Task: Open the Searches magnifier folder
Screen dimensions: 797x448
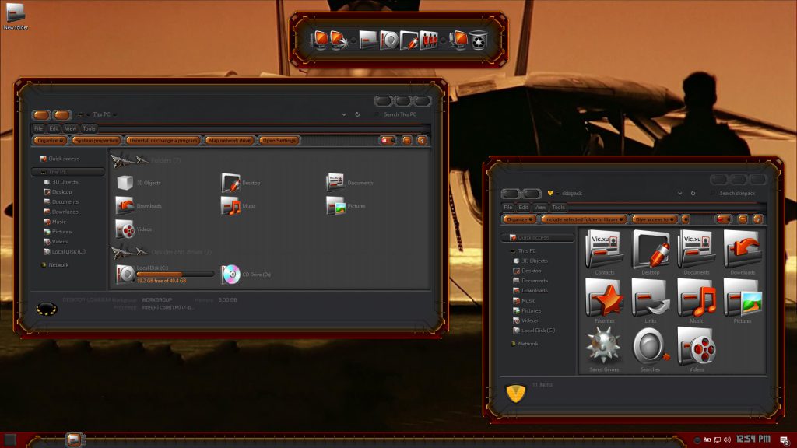Action: 650,346
